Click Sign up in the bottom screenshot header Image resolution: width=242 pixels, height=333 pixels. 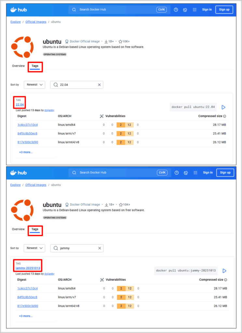coord(225,173)
